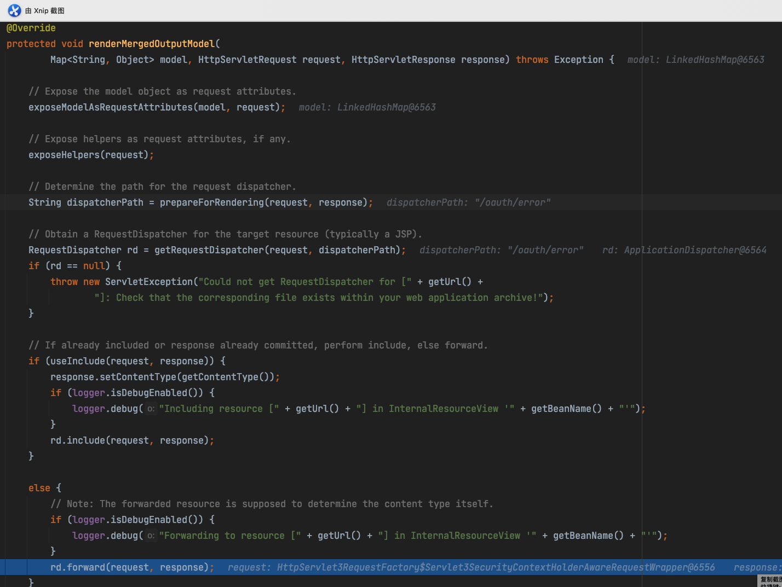Click the Xnip app icon in title bar

(14, 10)
